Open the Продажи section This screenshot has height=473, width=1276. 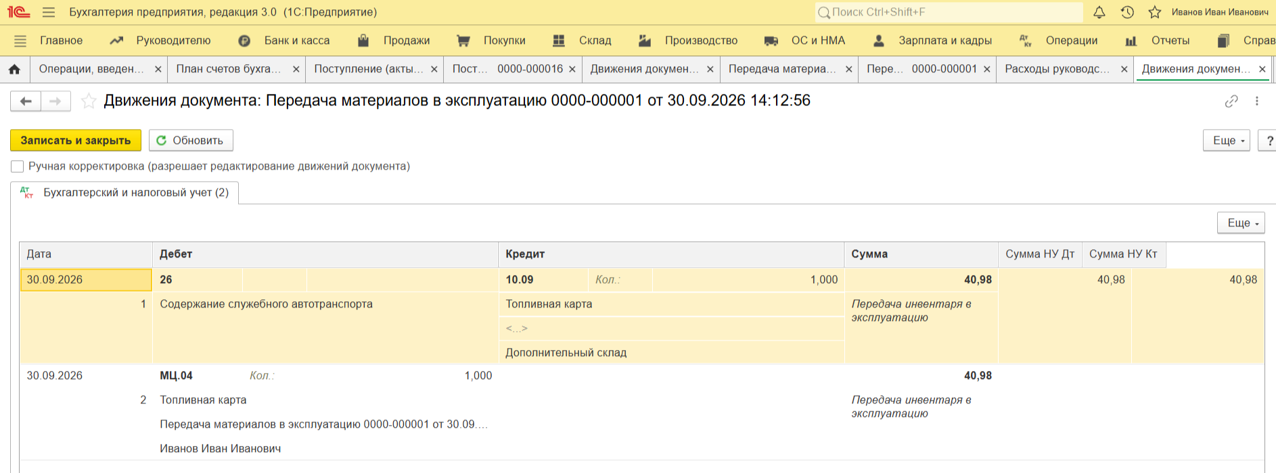pyautogui.click(x=394, y=41)
